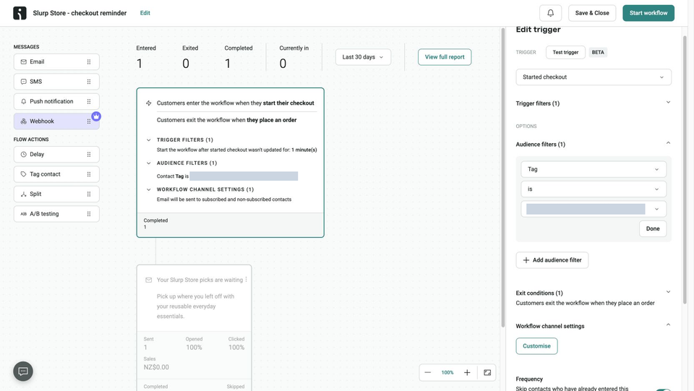Select the Push notification block

tap(56, 101)
